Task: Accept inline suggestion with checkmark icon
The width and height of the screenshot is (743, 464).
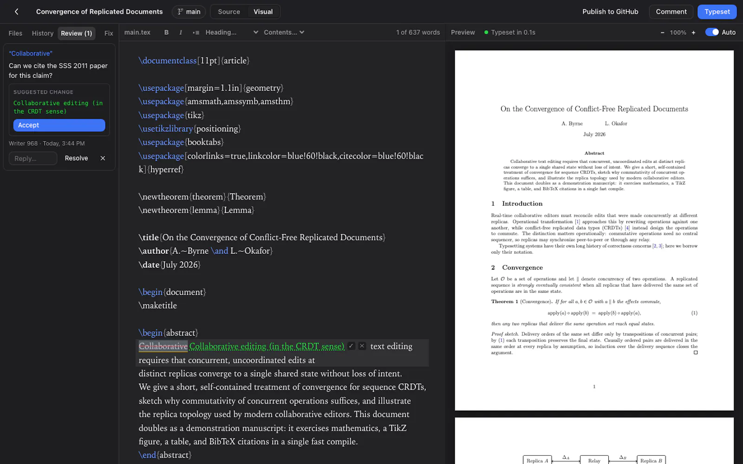Action: coord(352,346)
